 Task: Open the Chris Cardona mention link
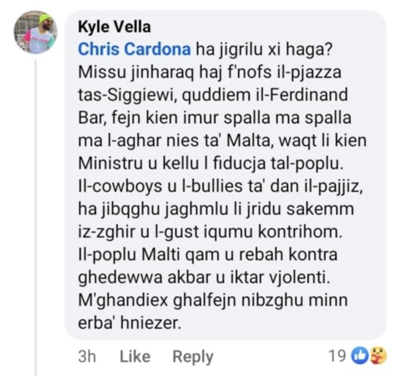(134, 49)
